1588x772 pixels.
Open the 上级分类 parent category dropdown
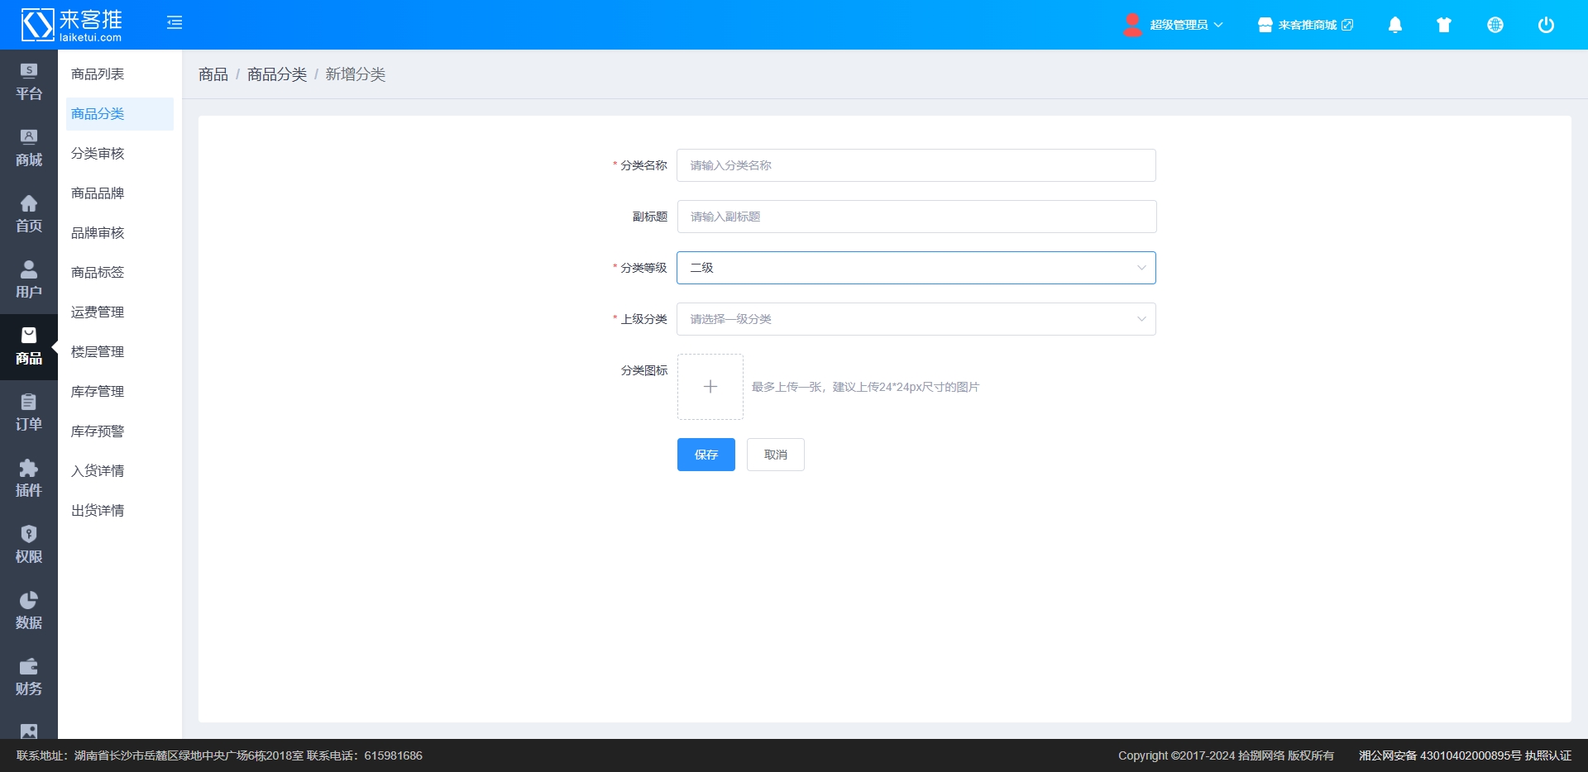pos(916,319)
